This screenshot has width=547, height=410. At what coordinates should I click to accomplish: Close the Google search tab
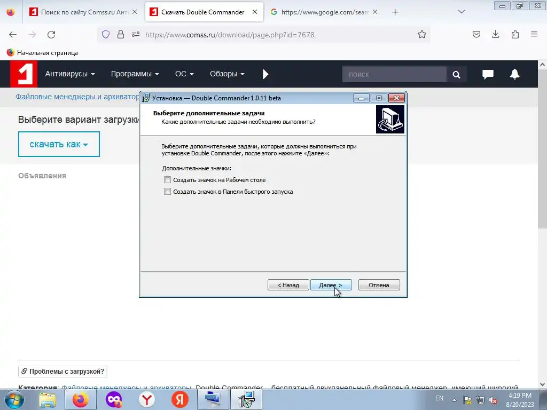tap(375, 12)
